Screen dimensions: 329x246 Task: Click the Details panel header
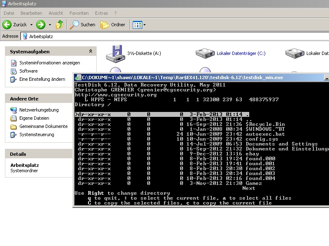pos(39,154)
